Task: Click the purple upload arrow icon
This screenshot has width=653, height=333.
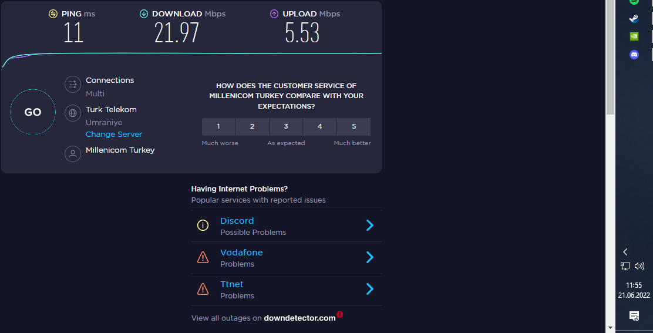Action: pos(274,14)
